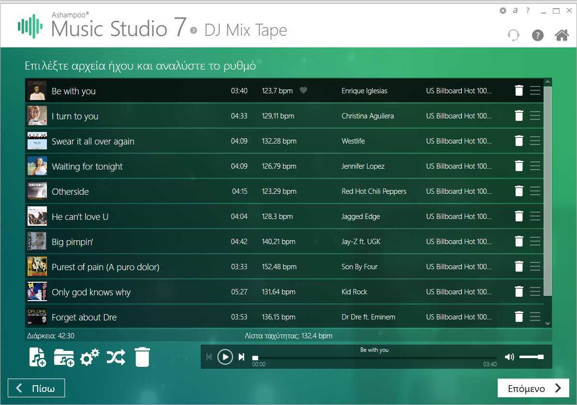The height and width of the screenshot is (405, 577).
Task: Delete the 'He can't love U' track
Action: coord(519,217)
